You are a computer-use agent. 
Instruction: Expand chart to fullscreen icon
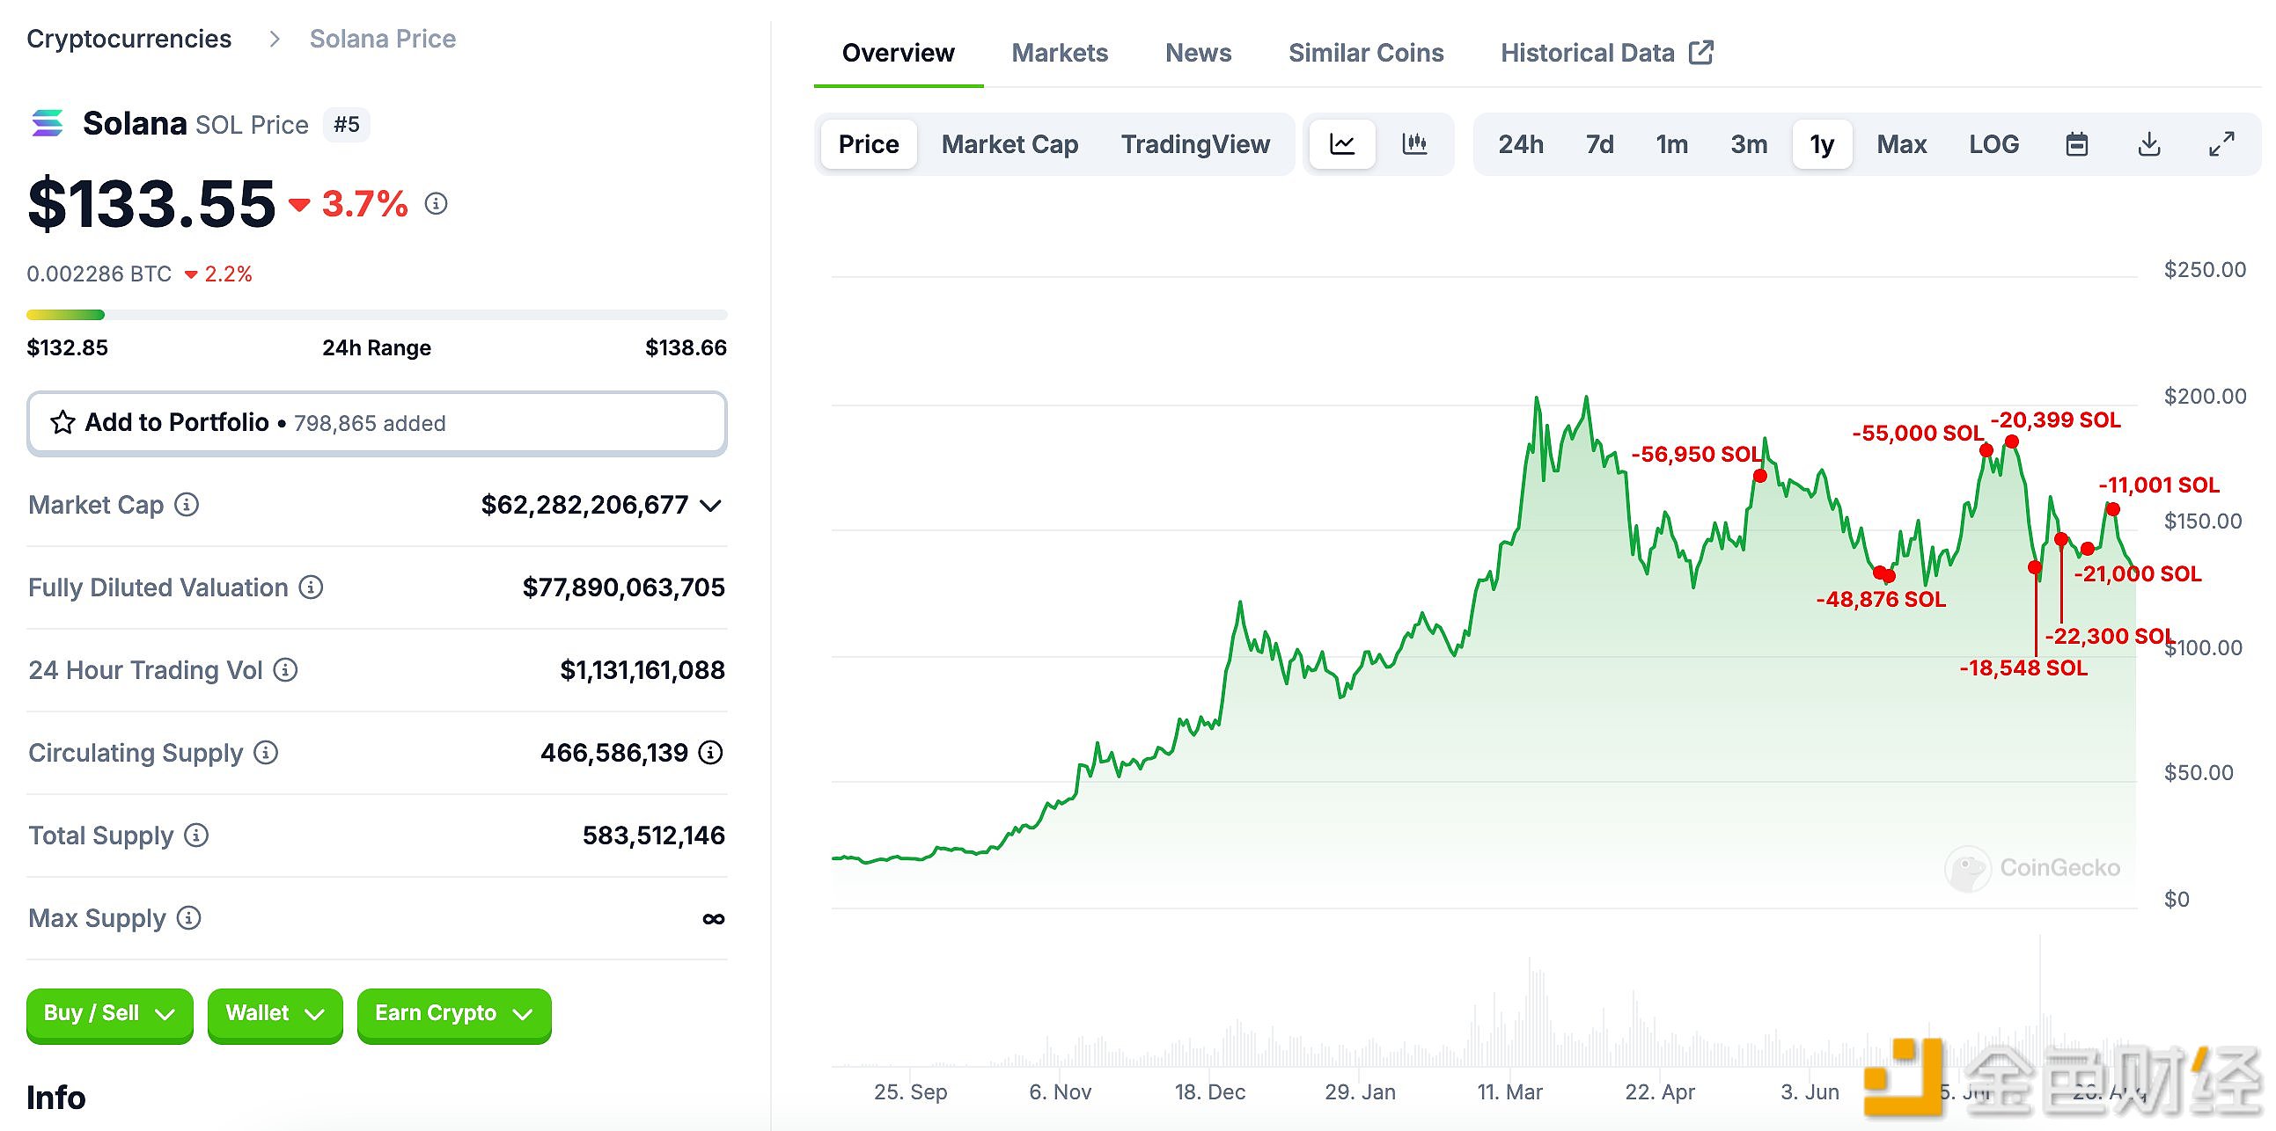[2222, 144]
